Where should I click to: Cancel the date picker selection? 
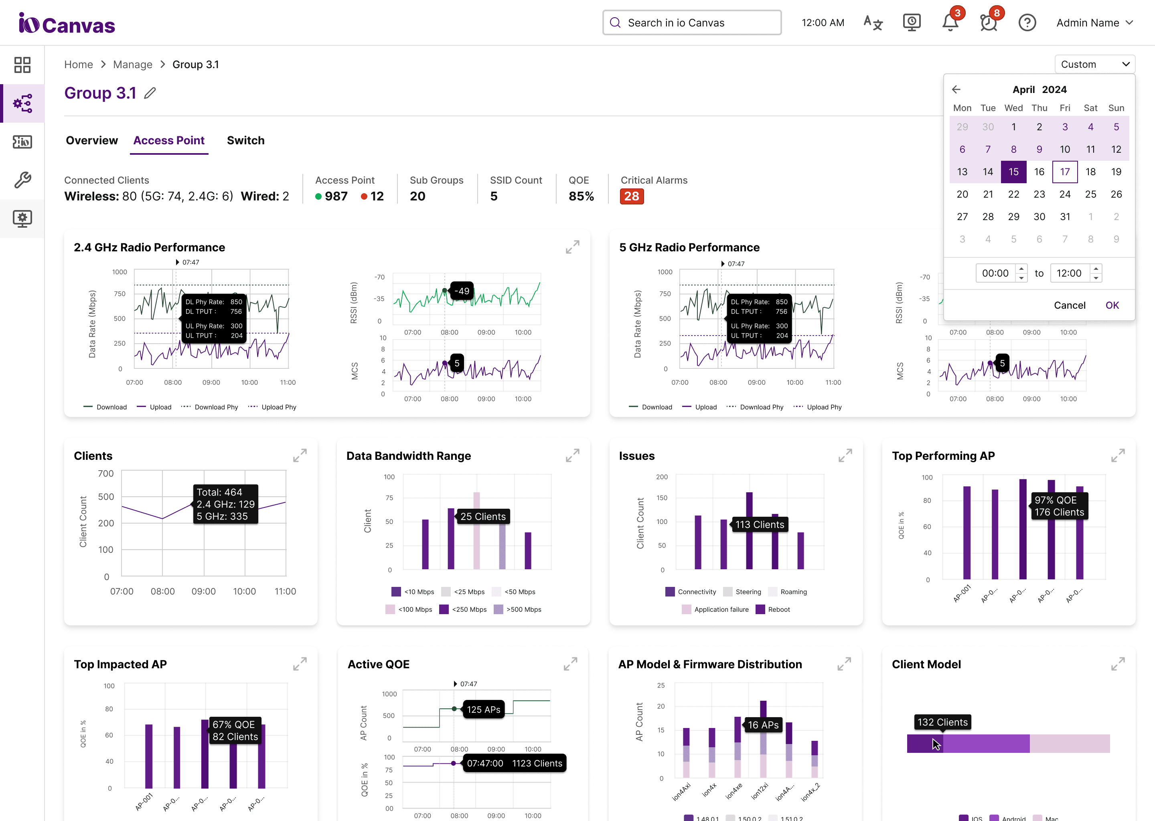1070,305
